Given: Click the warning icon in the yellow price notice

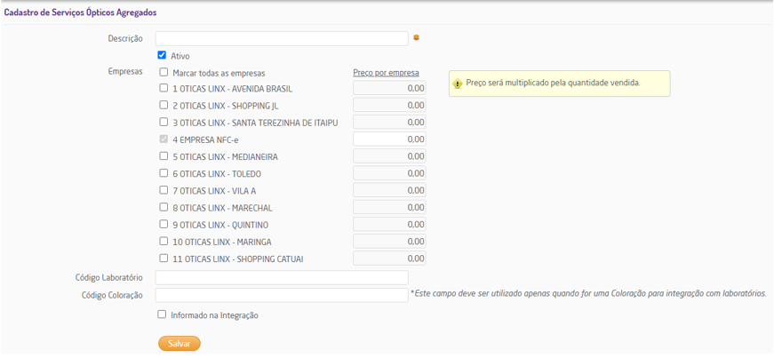Looking at the screenshot, I should coord(457,83).
